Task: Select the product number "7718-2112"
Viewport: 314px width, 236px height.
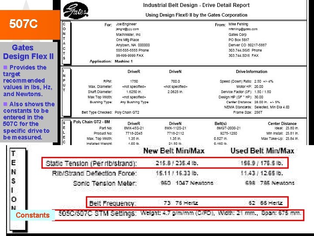Action: [x=175, y=133]
